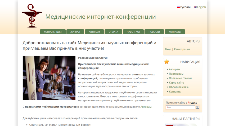The width and height of the screenshot is (225, 126).
Task: Open Обратная связь in the navigation sidebar
Action: 179,87
